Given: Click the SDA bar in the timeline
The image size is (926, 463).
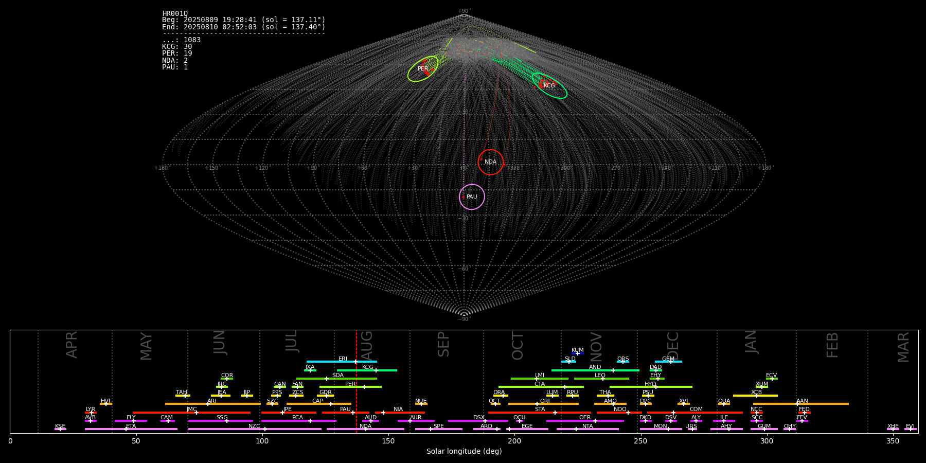Looking at the screenshot, I should point(336,379).
